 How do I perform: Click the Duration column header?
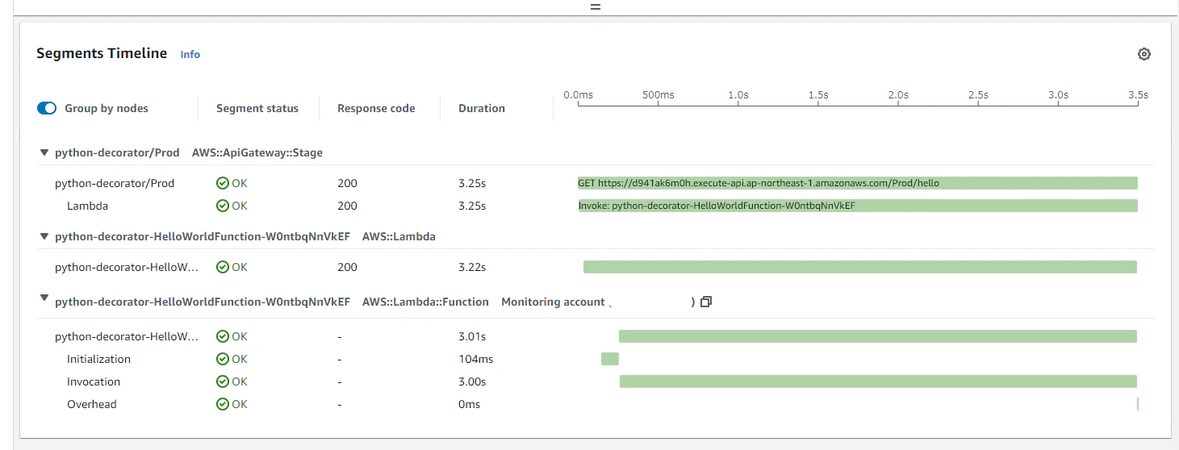pyautogui.click(x=482, y=108)
